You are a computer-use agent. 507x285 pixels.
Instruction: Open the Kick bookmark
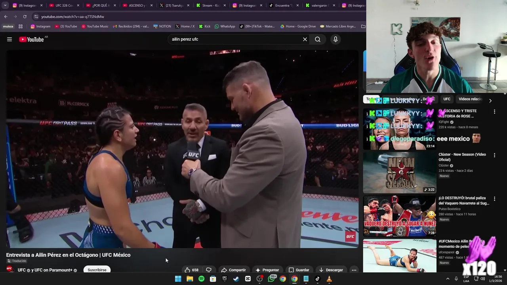[205, 27]
